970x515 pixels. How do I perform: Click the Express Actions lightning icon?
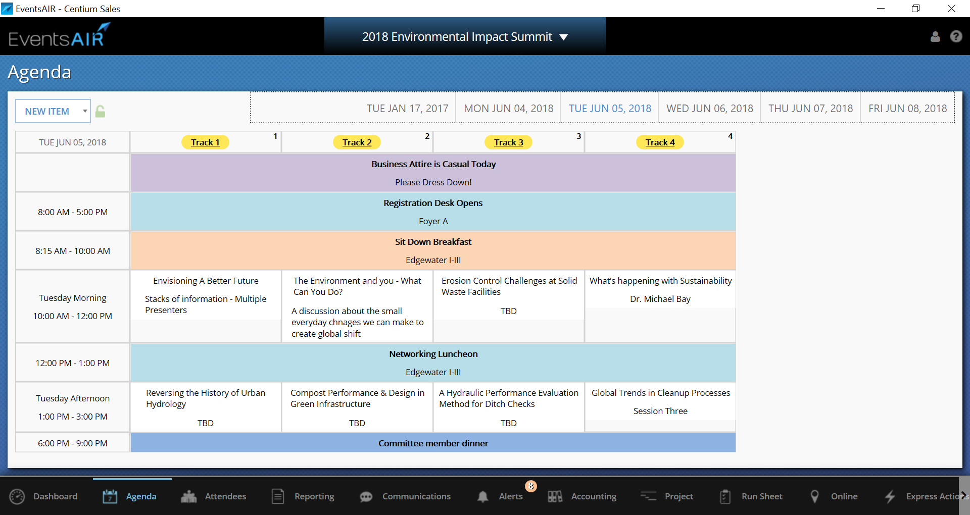(x=890, y=496)
